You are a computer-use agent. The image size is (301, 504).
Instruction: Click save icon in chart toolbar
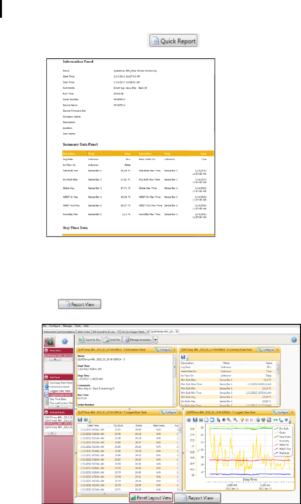tap(195, 420)
